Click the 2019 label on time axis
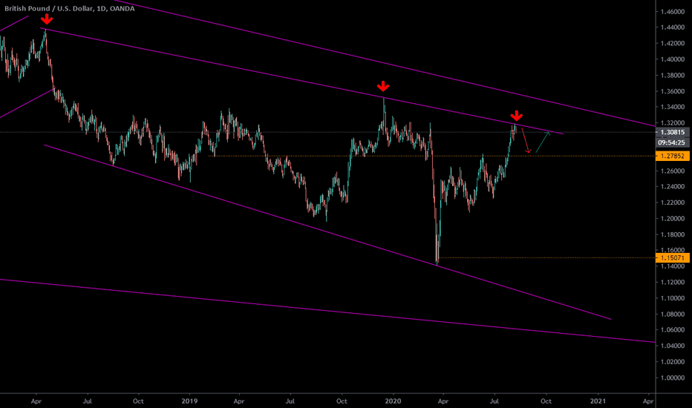This screenshot has height=408, width=692. click(189, 401)
